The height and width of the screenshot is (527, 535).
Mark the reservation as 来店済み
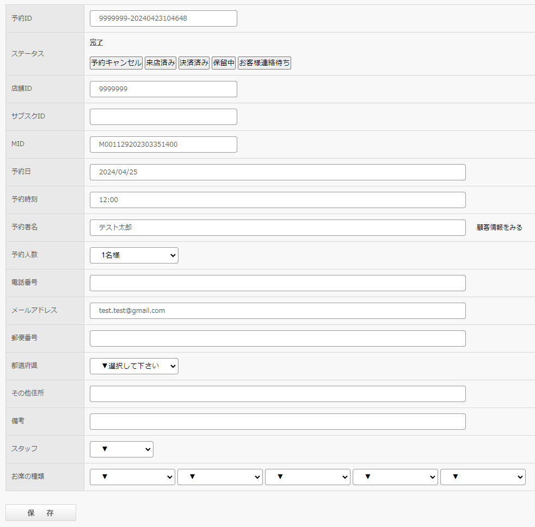161,63
